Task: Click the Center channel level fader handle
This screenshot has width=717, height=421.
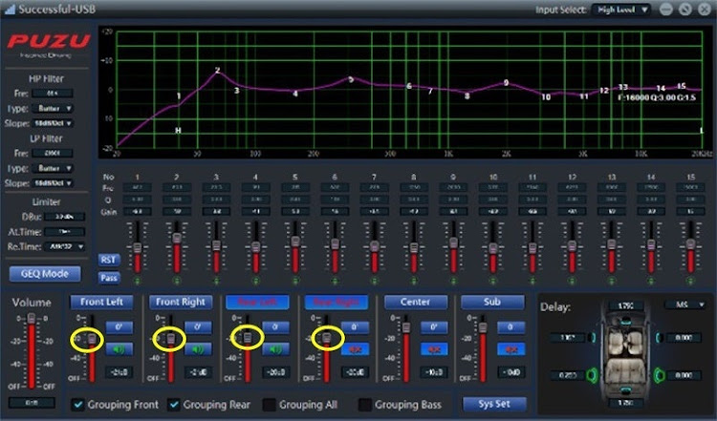Action: click(406, 326)
